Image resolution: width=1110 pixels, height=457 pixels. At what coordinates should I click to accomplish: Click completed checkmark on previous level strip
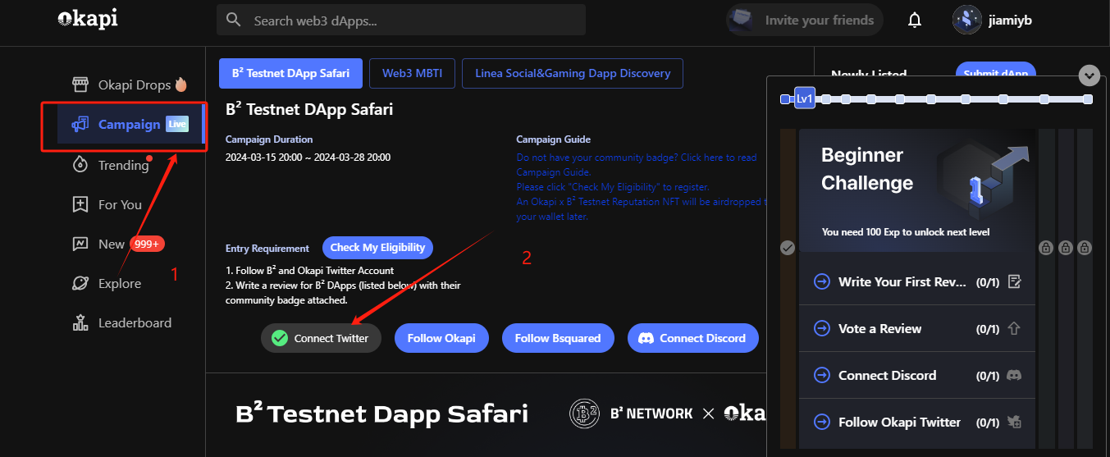788,247
